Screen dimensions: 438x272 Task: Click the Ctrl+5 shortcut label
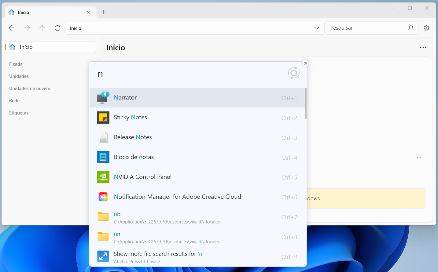click(x=289, y=177)
